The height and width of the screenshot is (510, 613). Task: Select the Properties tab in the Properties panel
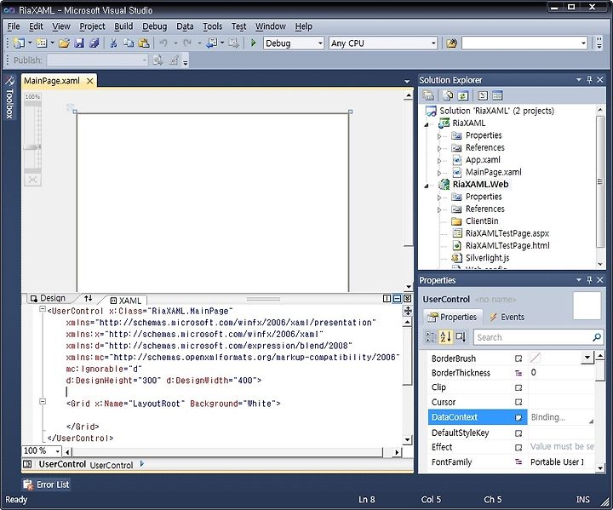[452, 317]
